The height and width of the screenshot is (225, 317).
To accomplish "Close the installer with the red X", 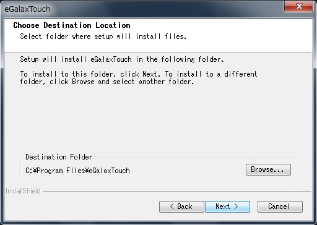I will tap(298, 6).
